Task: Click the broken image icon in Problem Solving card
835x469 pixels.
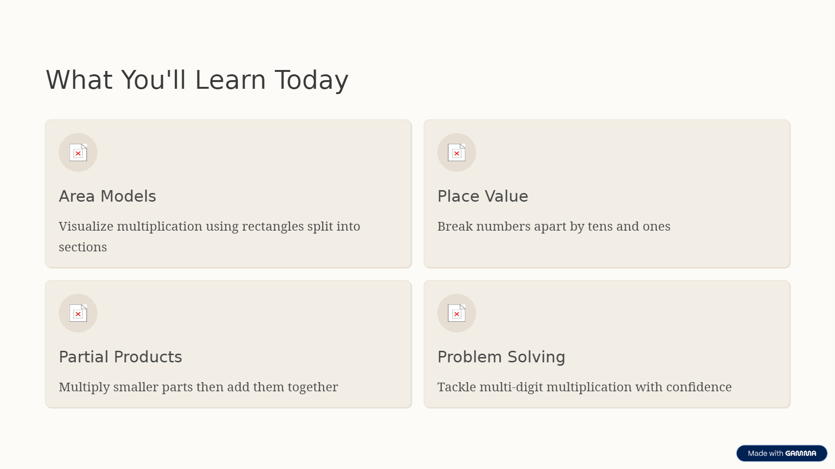Action: click(457, 313)
